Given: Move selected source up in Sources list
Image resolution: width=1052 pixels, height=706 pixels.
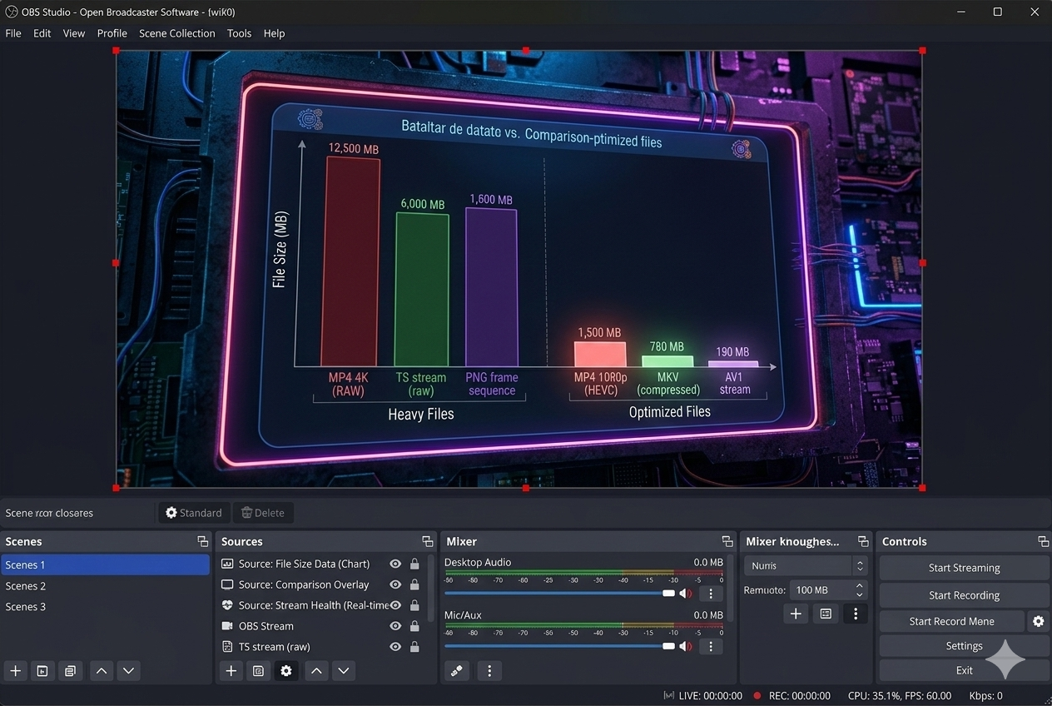Looking at the screenshot, I should click(315, 671).
